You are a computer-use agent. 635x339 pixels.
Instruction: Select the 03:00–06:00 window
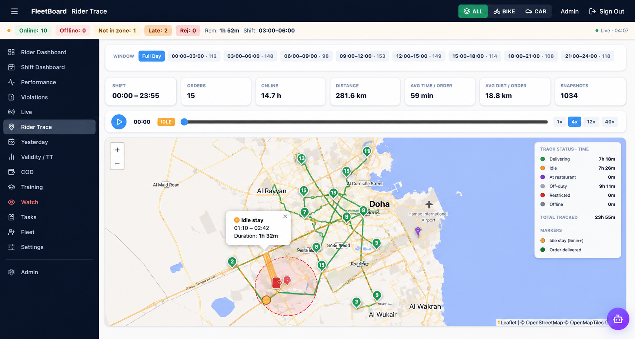point(250,56)
